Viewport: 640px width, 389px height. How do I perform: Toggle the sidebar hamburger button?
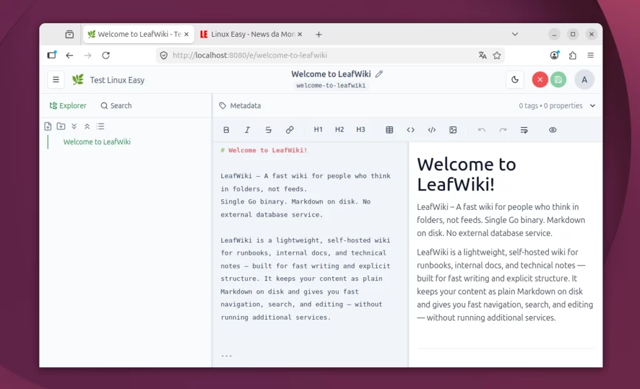(56, 79)
